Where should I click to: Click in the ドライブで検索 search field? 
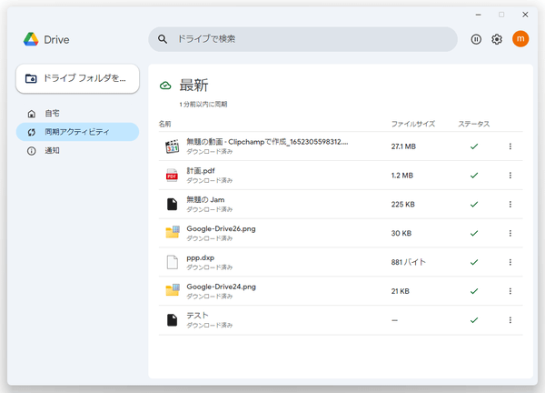pos(309,39)
